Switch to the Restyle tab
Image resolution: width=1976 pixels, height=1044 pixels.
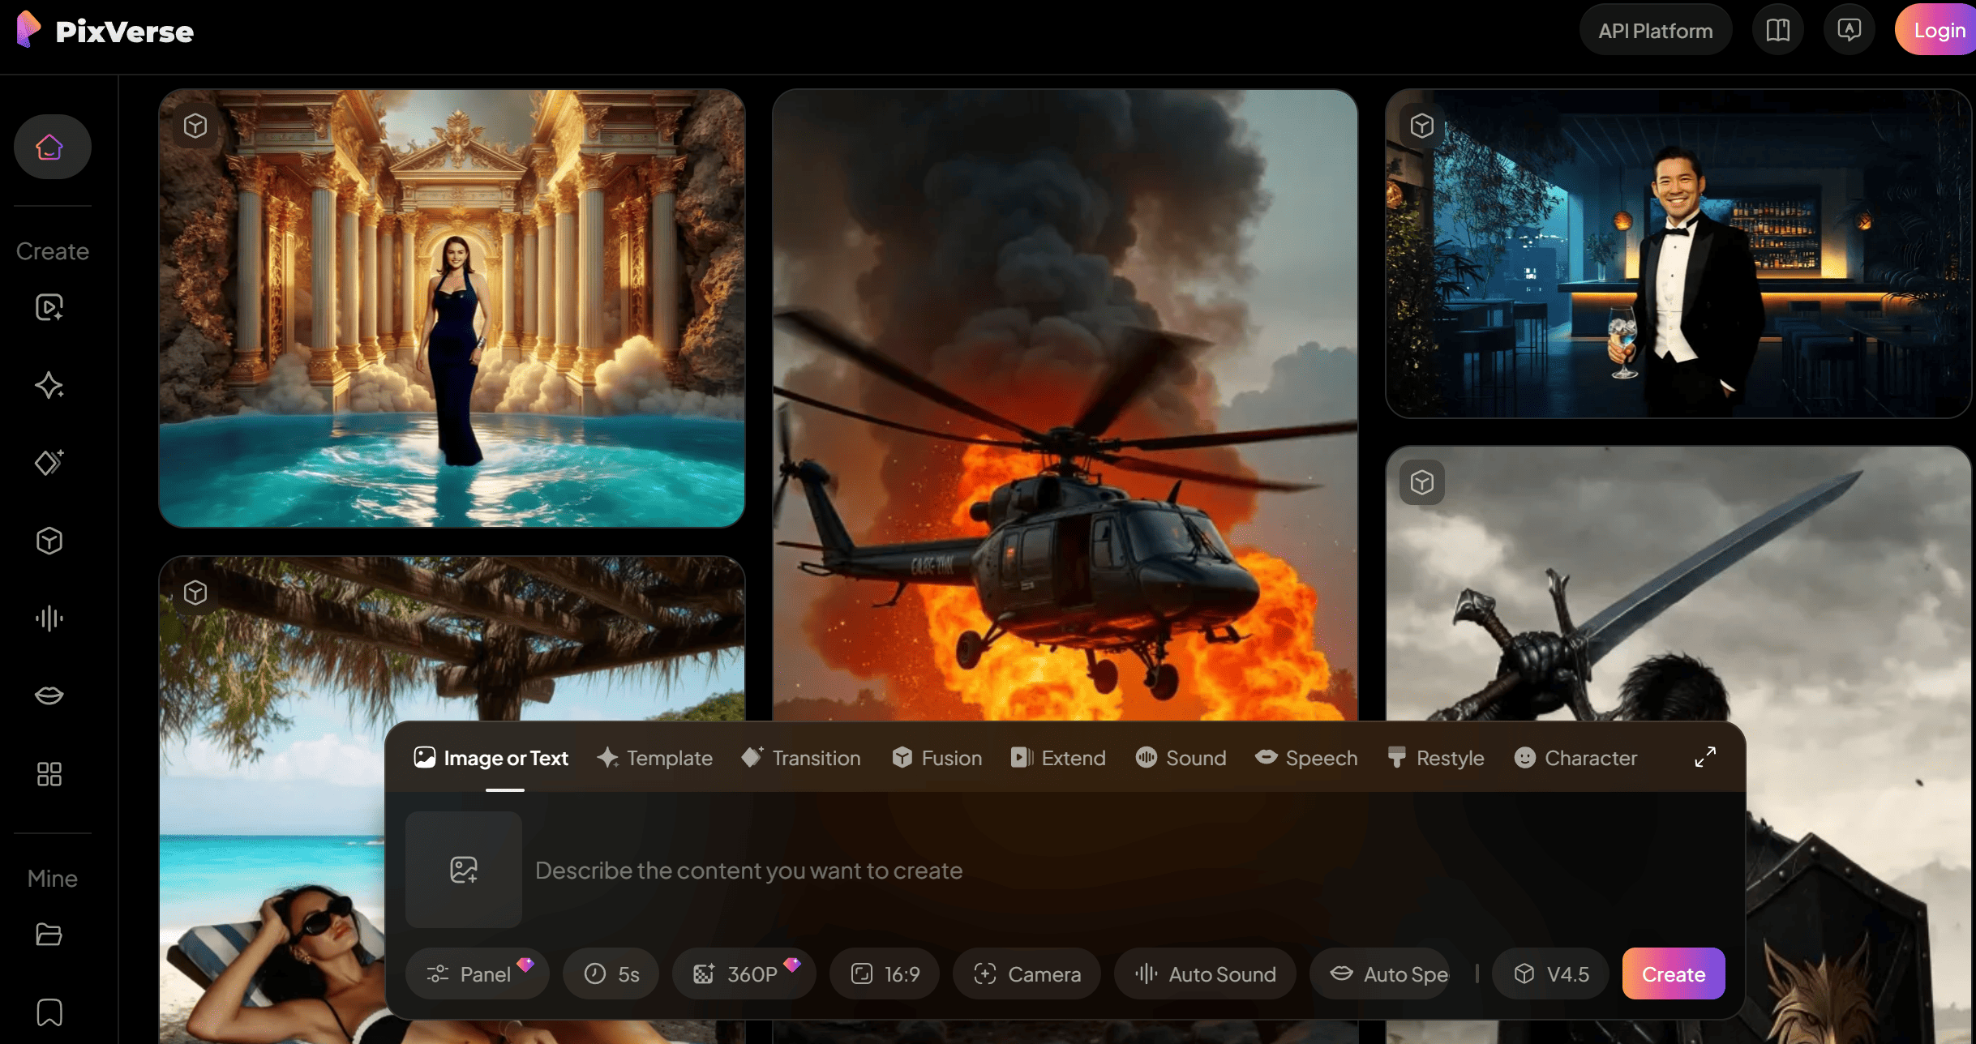[x=1435, y=758]
